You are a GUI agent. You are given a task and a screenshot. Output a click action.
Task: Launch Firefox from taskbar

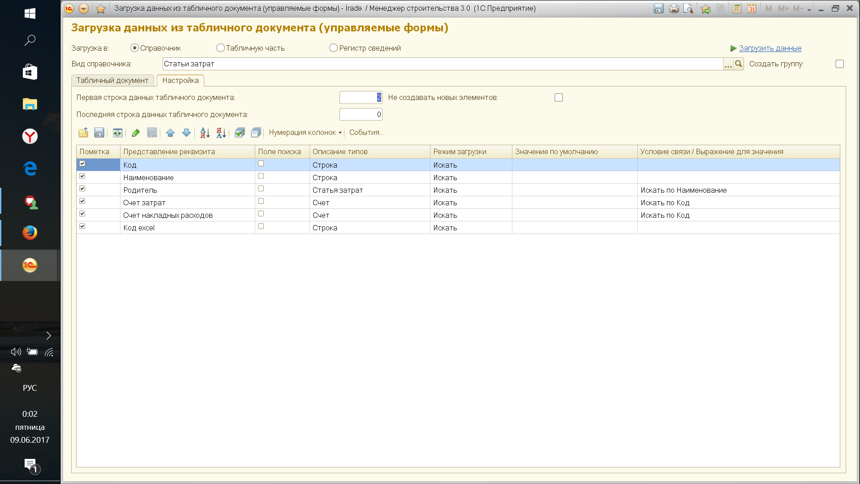[30, 233]
